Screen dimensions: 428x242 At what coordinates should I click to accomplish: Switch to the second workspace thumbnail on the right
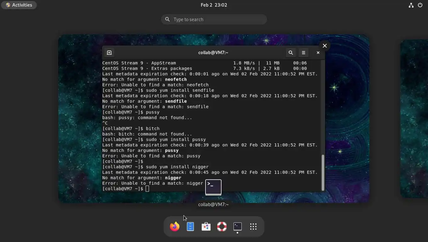414,118
